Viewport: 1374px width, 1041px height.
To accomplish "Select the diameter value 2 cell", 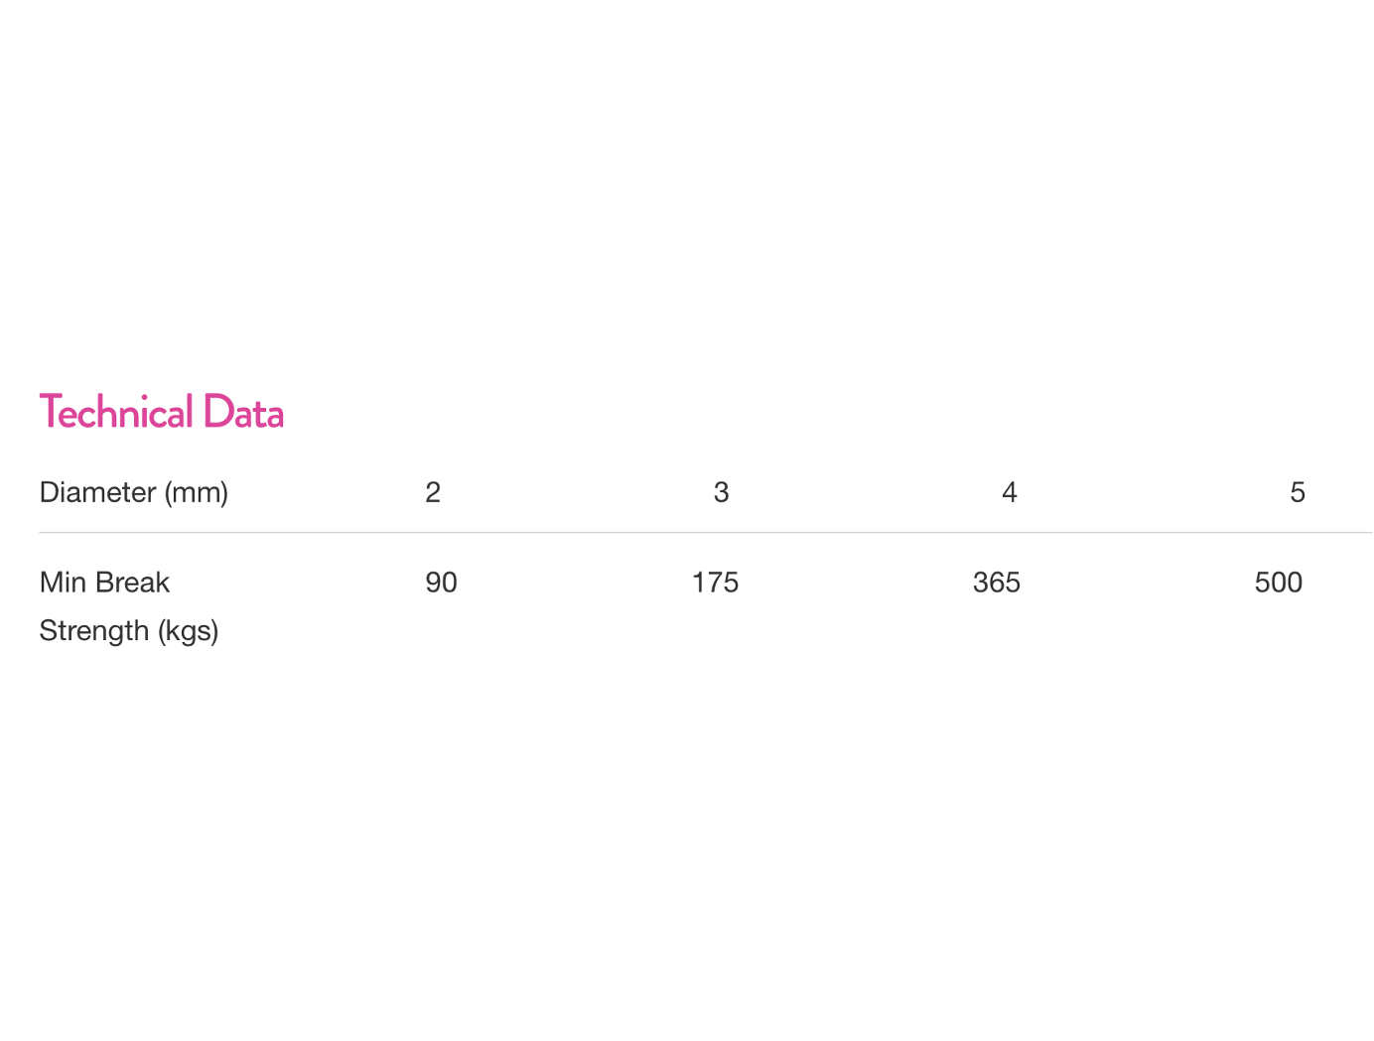I will [433, 492].
